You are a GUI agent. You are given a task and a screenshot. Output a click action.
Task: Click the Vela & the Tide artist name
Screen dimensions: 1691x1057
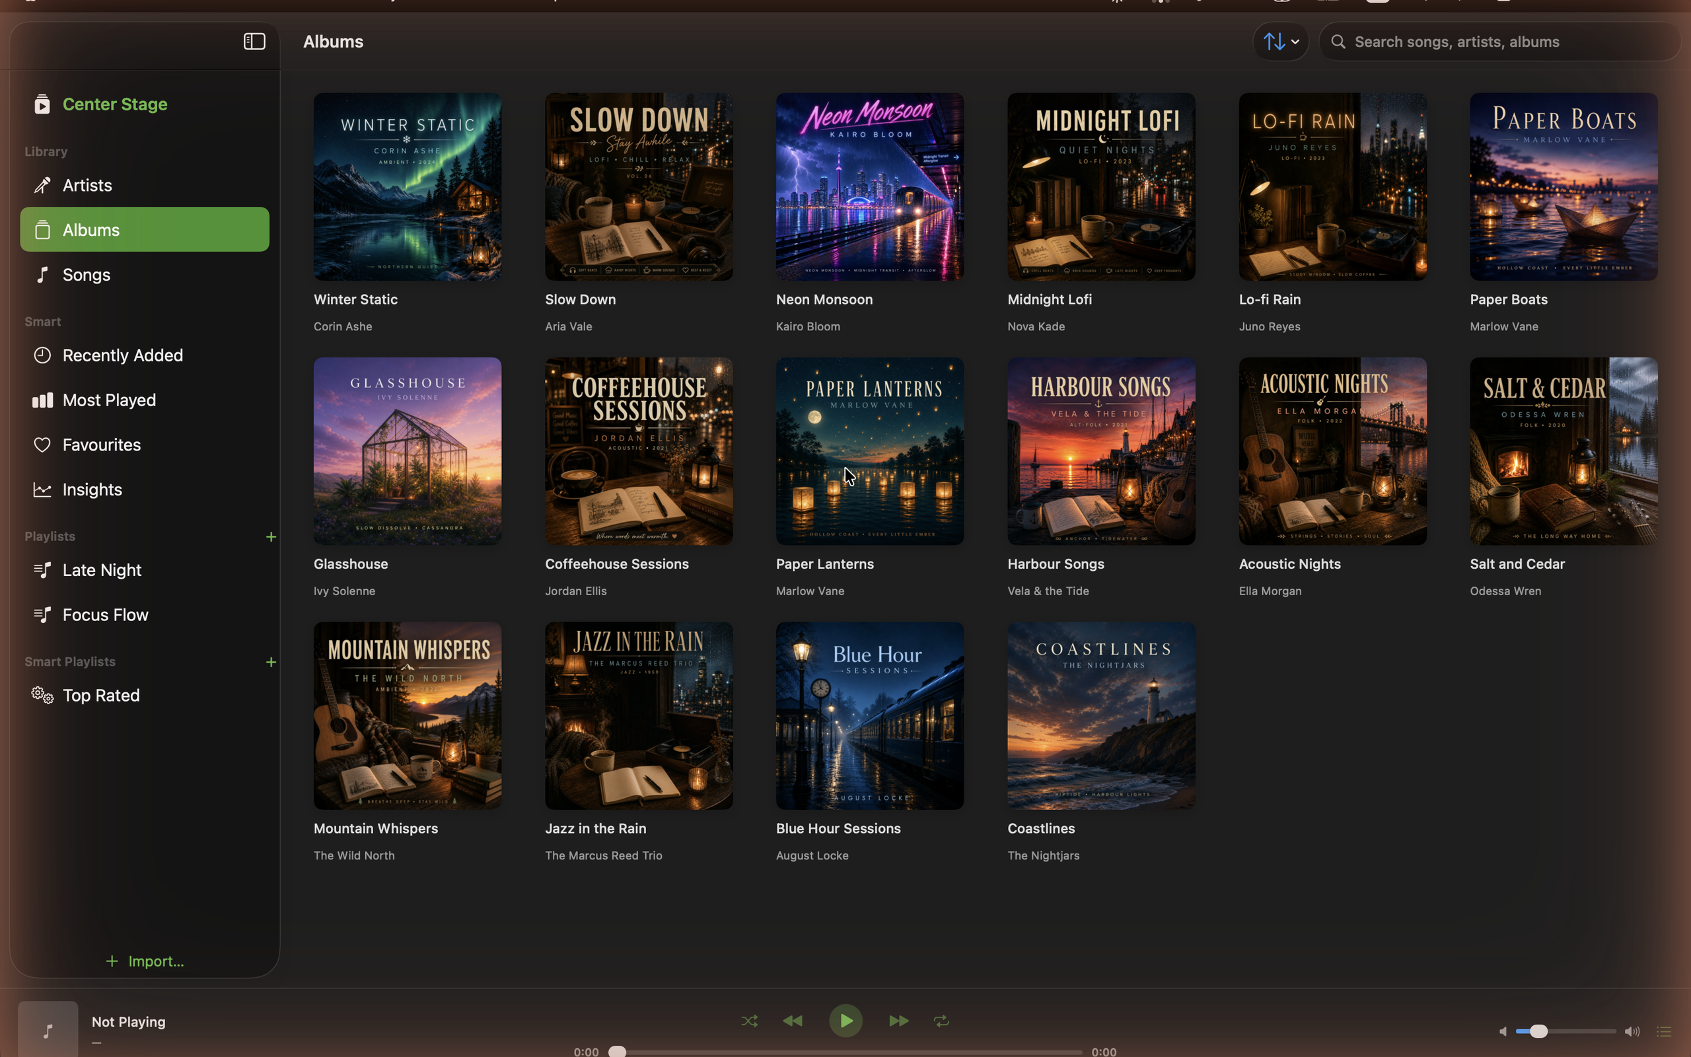click(x=1048, y=591)
